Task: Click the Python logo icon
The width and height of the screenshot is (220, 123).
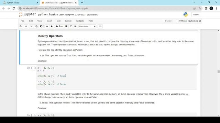Action: tap(186, 14)
